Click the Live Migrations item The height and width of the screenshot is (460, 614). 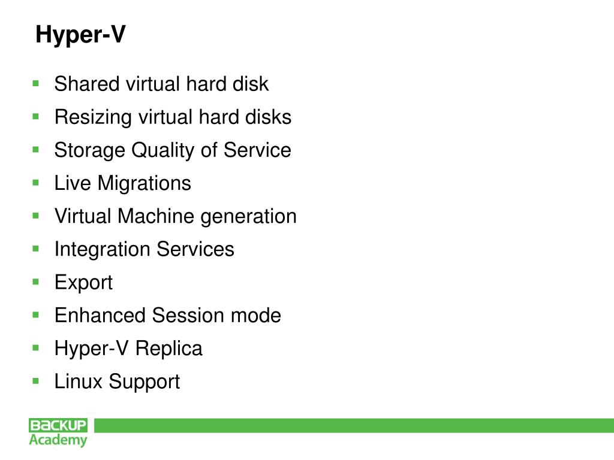[x=122, y=183]
